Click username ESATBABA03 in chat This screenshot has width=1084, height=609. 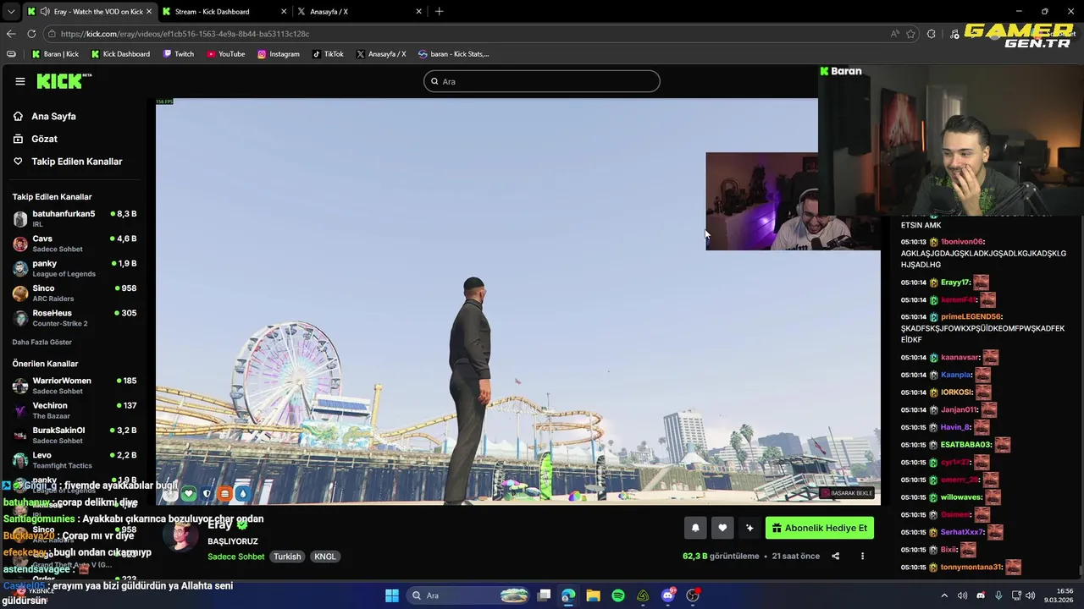coord(966,445)
